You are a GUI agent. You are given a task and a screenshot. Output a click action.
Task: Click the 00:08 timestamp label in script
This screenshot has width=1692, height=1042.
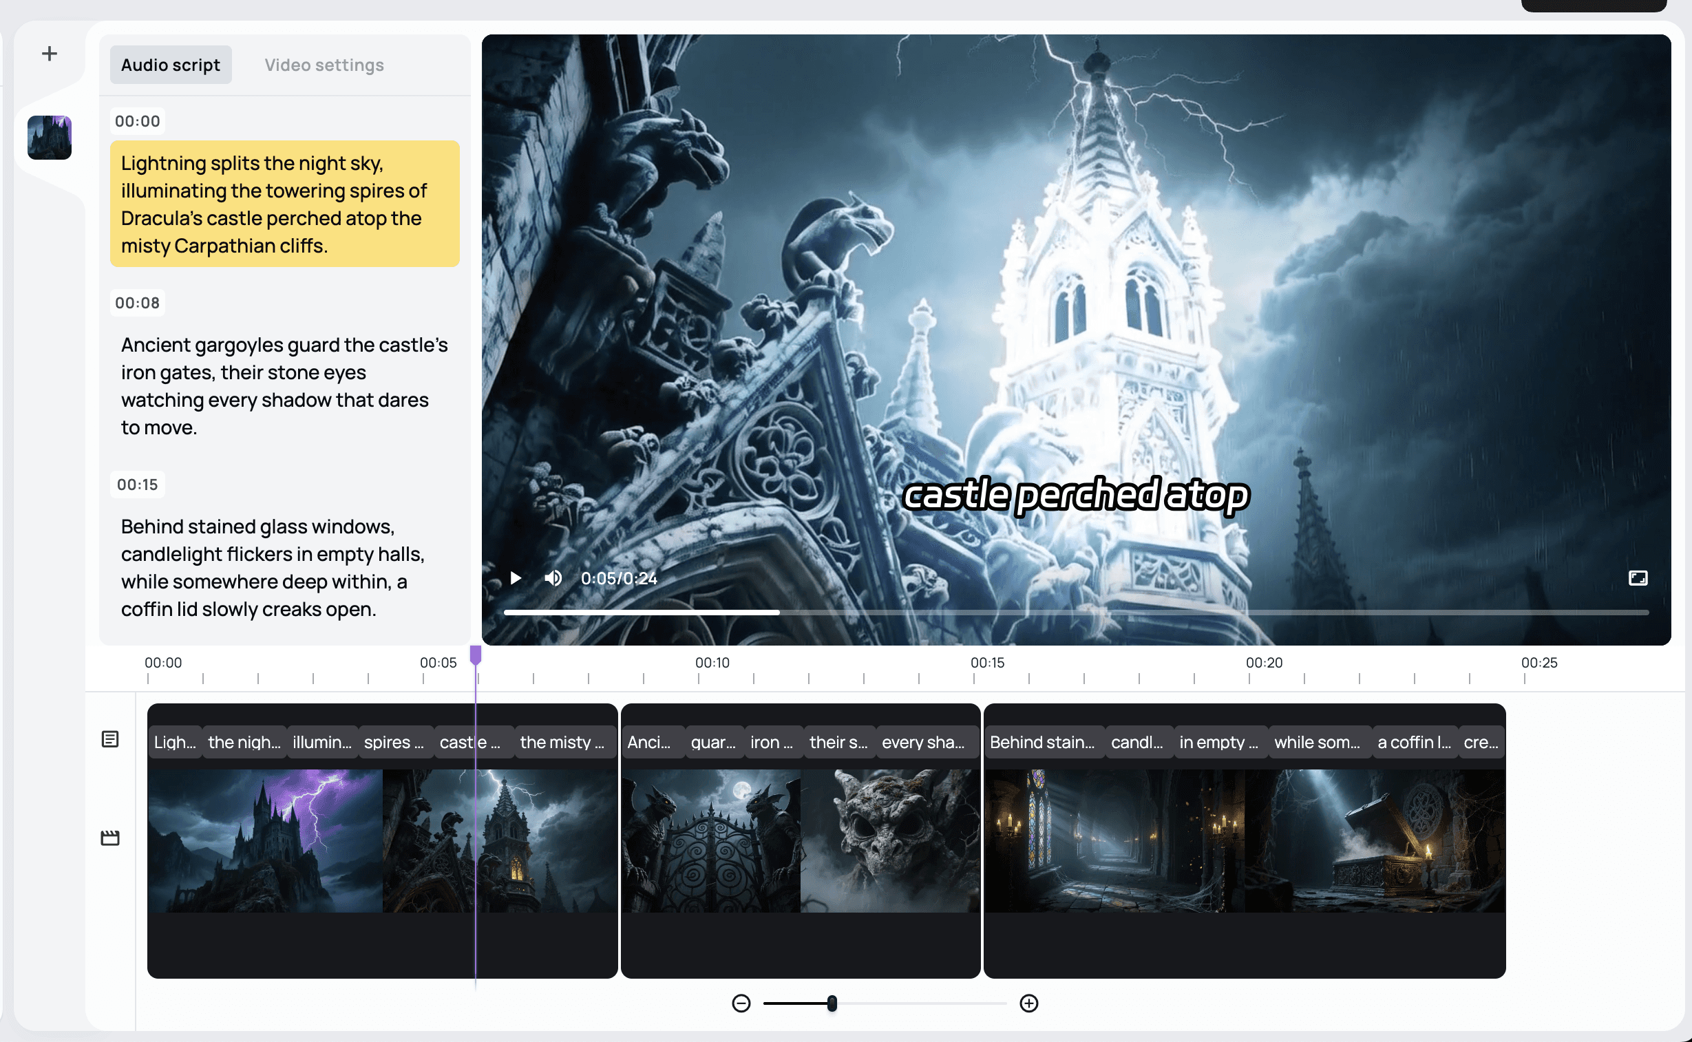(137, 303)
